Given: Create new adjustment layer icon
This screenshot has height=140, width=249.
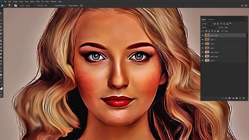Looking at the screenshot, I should pos(233,98).
